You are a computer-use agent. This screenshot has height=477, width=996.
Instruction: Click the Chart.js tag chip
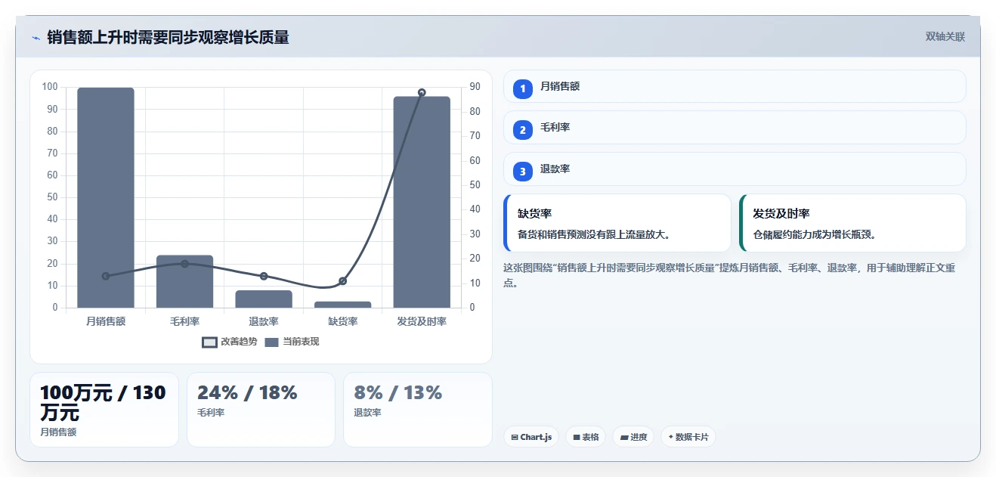531,437
